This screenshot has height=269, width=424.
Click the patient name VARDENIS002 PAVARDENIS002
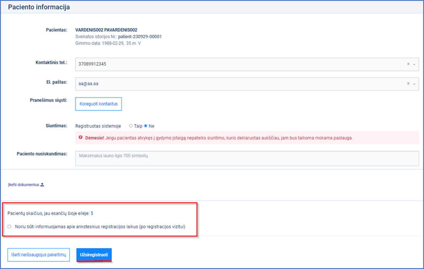106,30
